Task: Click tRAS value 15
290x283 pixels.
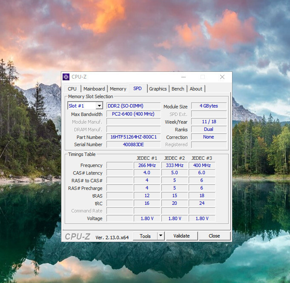Action: point(175,195)
